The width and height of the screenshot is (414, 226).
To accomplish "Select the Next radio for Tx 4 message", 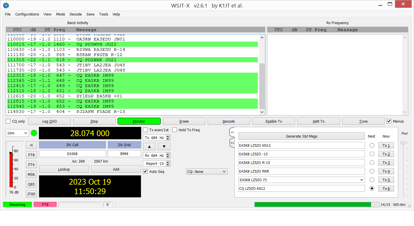I will [372, 171].
